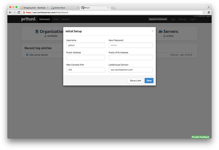Image resolution: width=219 pixels, height=150 pixels.
Task: Click the Servers cloud icon
Action: tap(160, 31)
